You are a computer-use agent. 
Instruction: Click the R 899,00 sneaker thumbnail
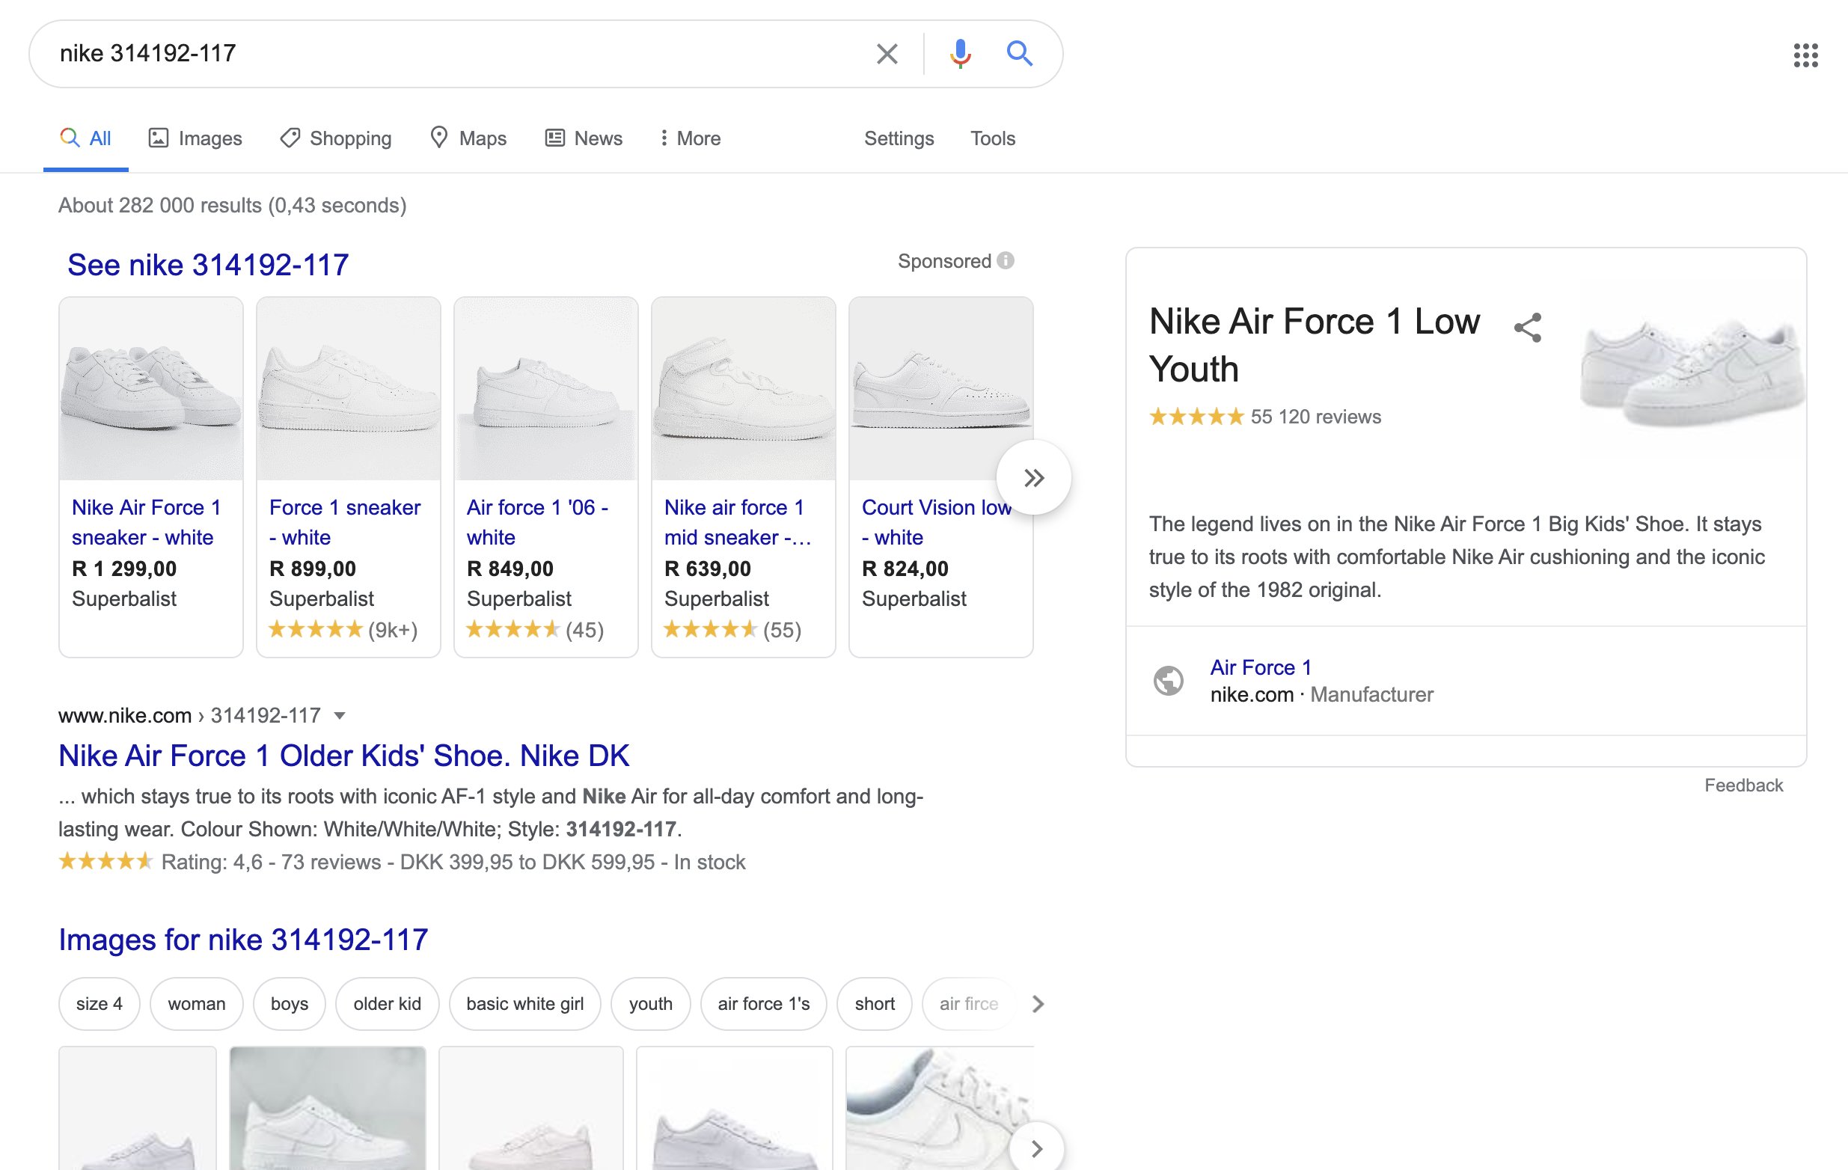(x=349, y=388)
